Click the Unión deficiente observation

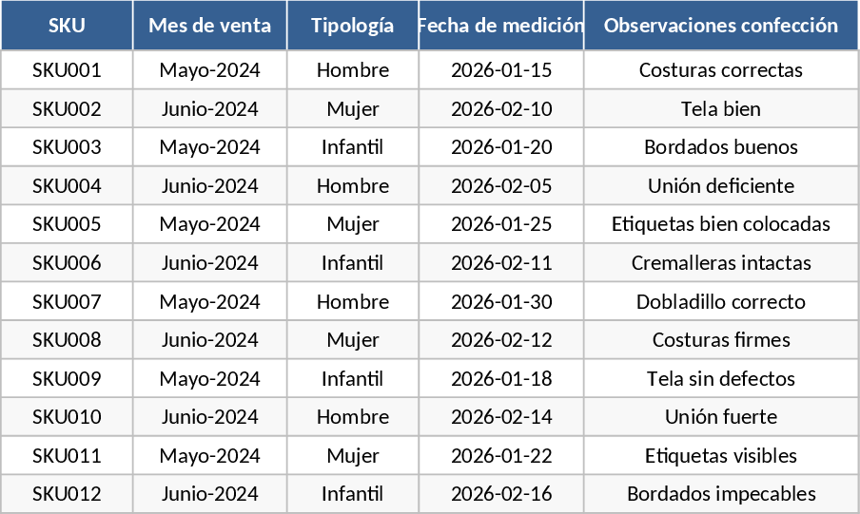720,186
